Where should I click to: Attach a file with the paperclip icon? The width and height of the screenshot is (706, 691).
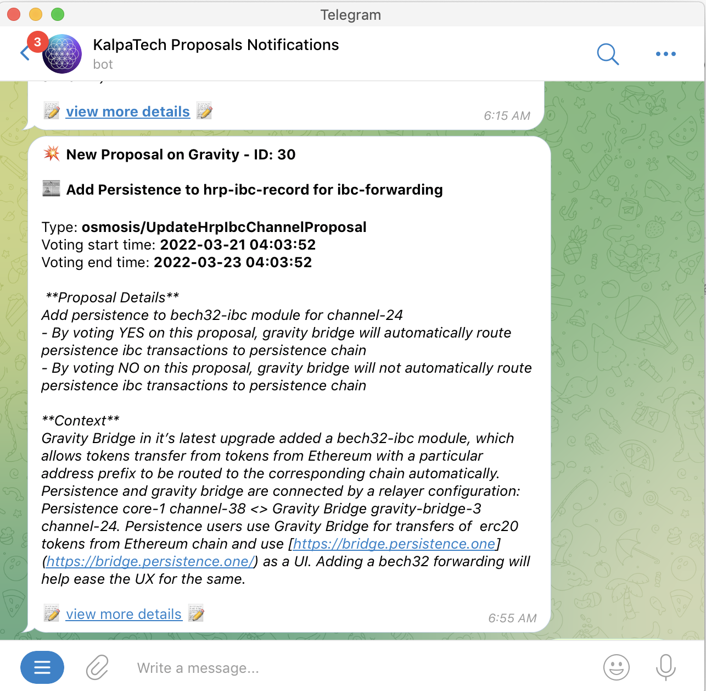[97, 667]
